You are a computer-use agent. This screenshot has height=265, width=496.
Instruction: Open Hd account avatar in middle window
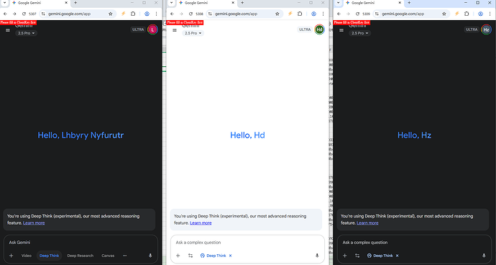coord(319,30)
